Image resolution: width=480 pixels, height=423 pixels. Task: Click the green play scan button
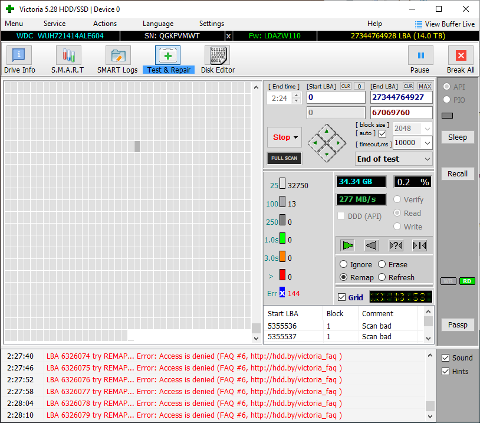pyautogui.click(x=348, y=245)
